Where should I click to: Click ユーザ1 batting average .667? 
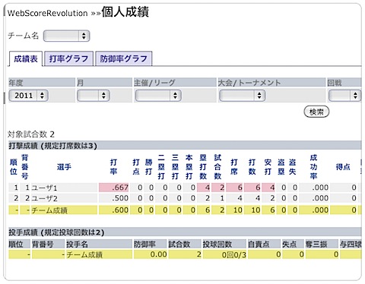click(x=120, y=188)
